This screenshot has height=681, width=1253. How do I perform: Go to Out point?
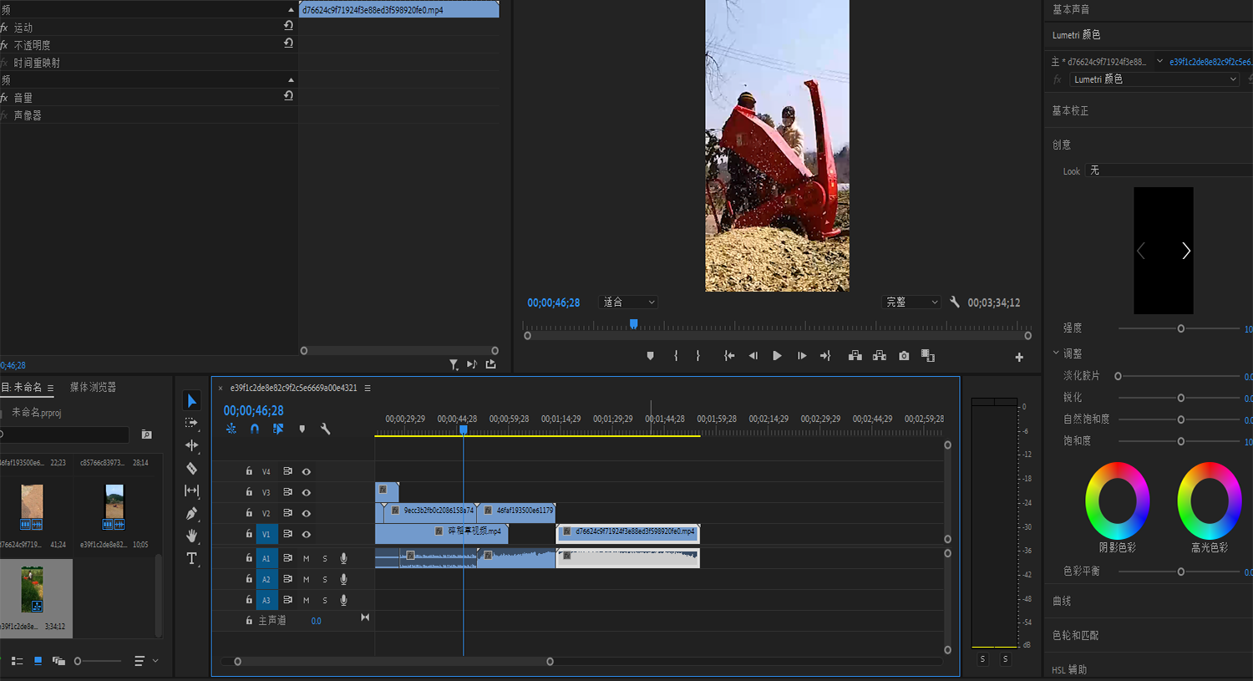point(825,356)
